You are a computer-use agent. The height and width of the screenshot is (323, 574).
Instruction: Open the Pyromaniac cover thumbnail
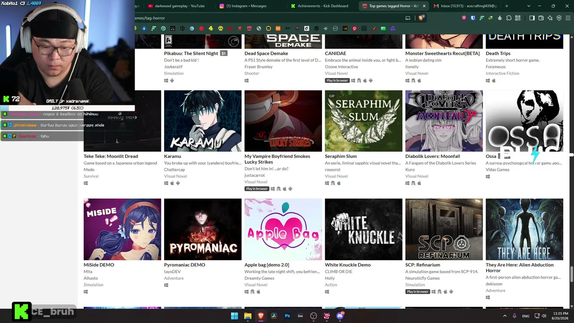[203, 229]
